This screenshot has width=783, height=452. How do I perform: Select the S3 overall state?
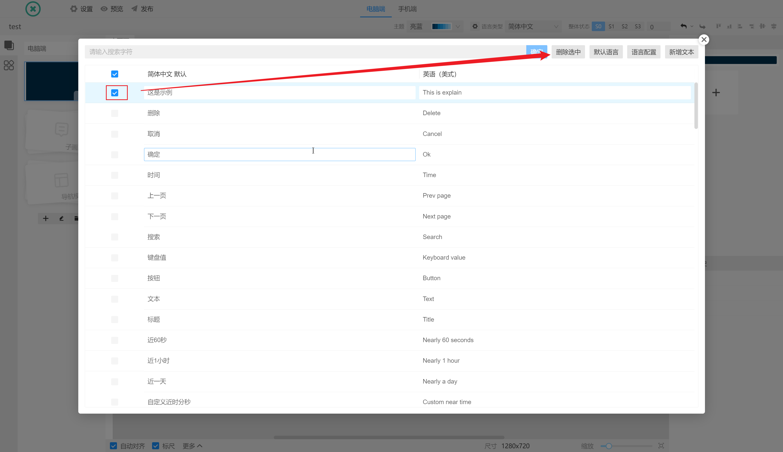click(x=637, y=26)
